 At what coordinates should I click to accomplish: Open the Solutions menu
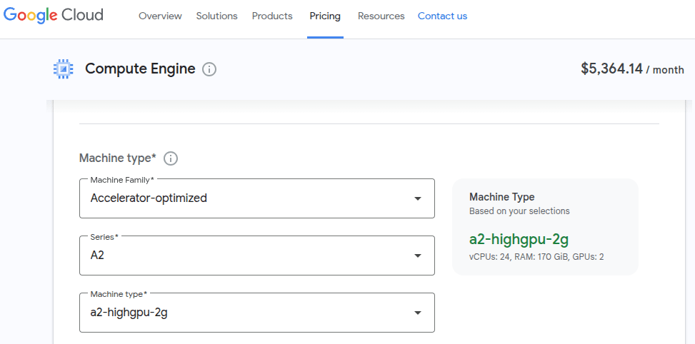216,16
